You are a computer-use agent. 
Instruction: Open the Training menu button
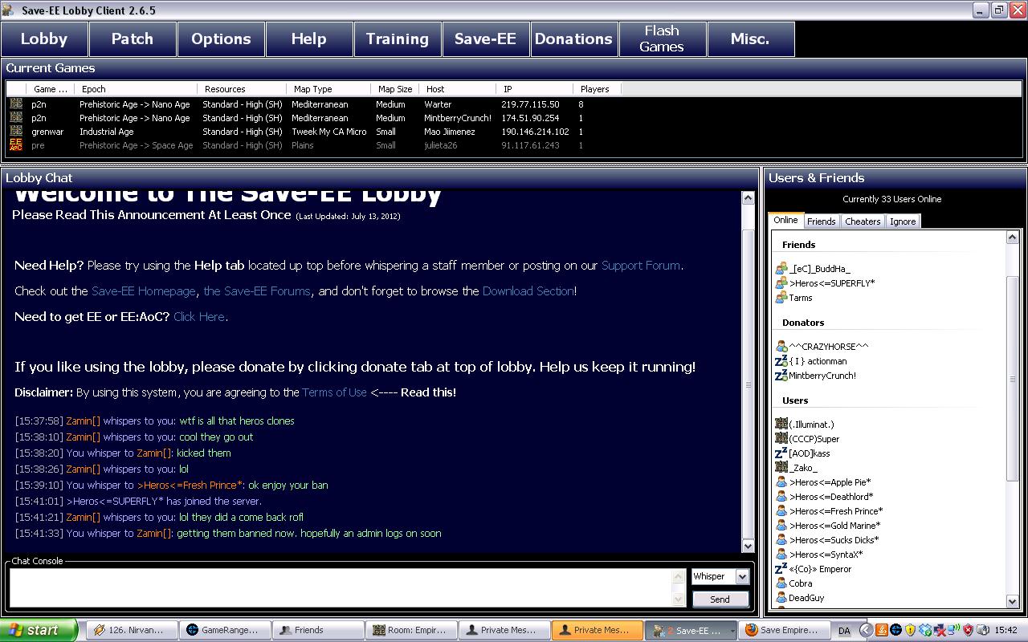coord(397,39)
